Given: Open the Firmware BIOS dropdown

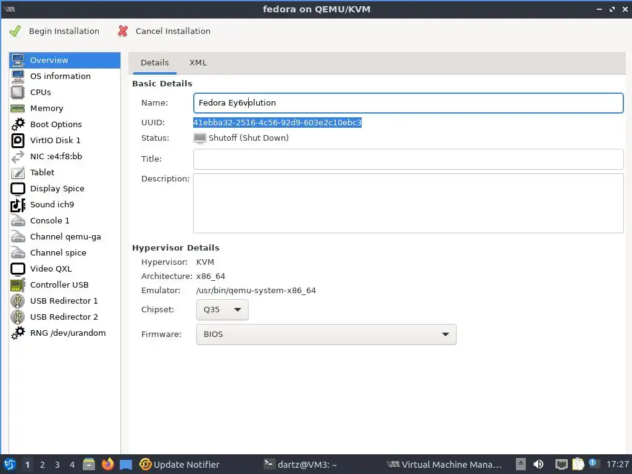Looking at the screenshot, I should point(326,334).
